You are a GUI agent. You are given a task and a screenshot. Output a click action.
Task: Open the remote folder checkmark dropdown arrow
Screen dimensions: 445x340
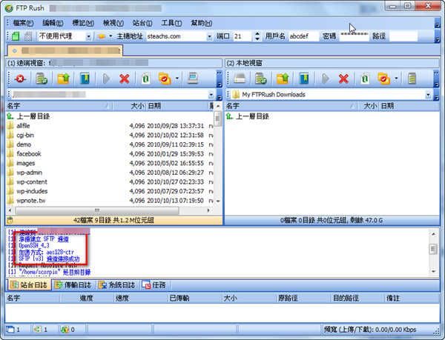click(177, 79)
